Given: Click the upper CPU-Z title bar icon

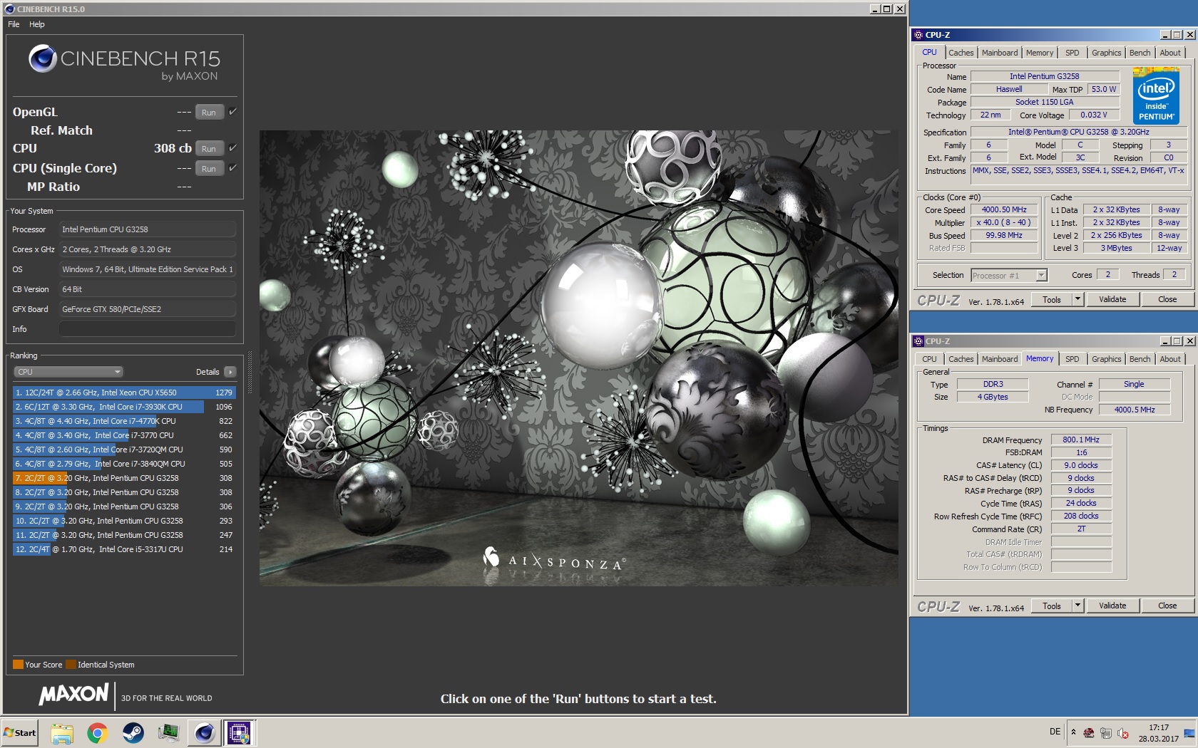Looking at the screenshot, I should pos(918,35).
